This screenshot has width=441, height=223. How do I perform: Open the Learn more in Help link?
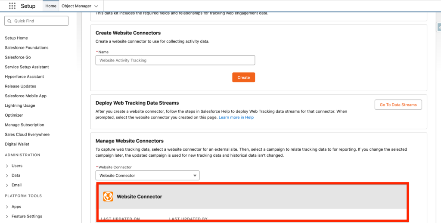pyautogui.click(x=236, y=118)
